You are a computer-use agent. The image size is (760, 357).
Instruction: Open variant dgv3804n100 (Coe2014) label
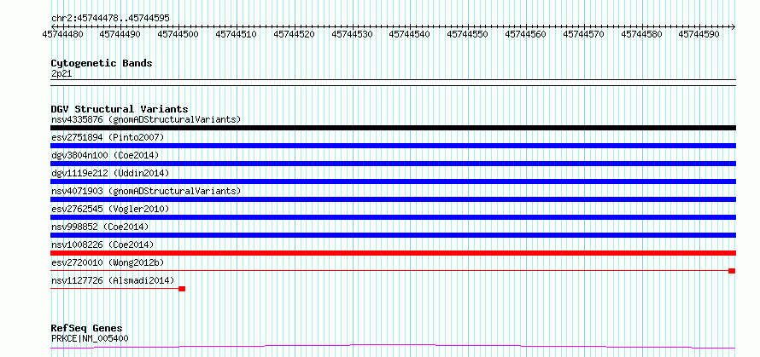(105, 155)
